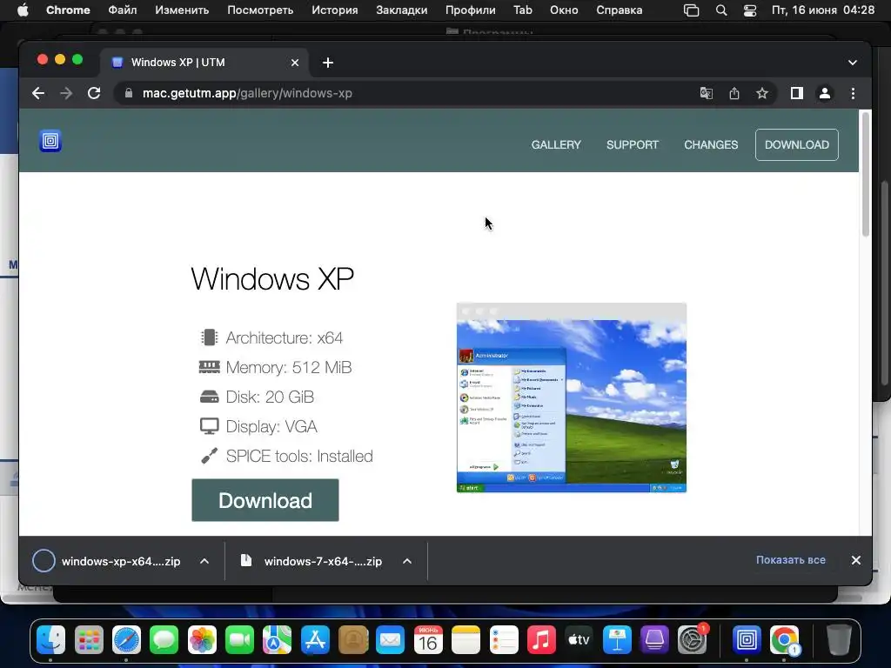
Task: Open the Tab menu
Action: [522, 10]
